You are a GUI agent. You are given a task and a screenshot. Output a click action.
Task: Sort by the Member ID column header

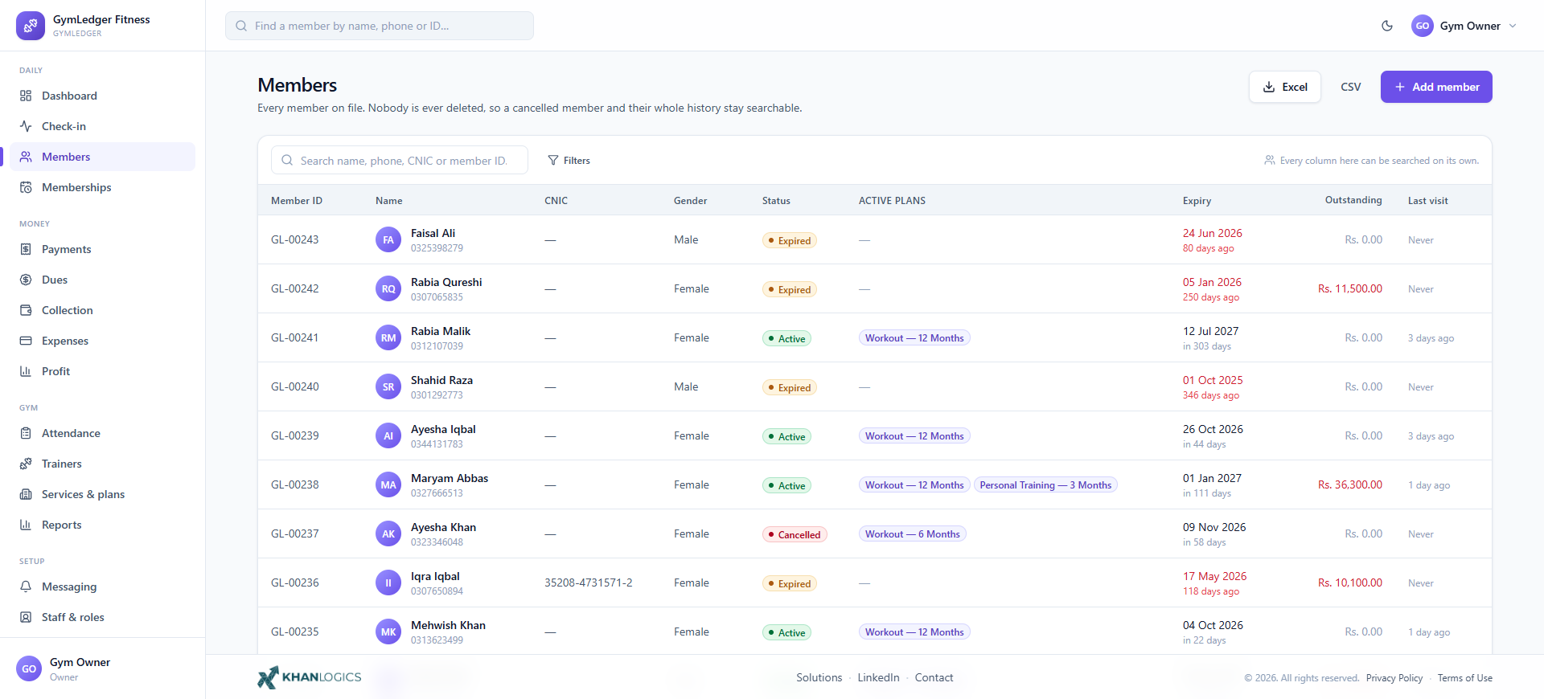(297, 201)
